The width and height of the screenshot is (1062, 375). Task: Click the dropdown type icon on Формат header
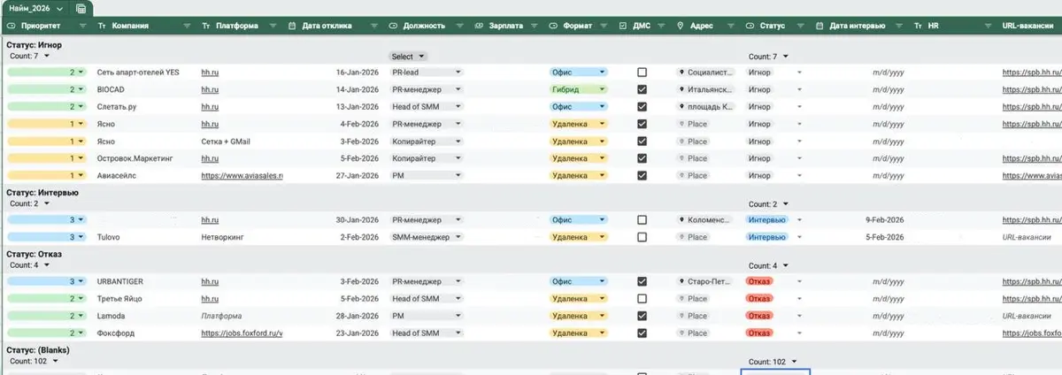[x=554, y=27]
